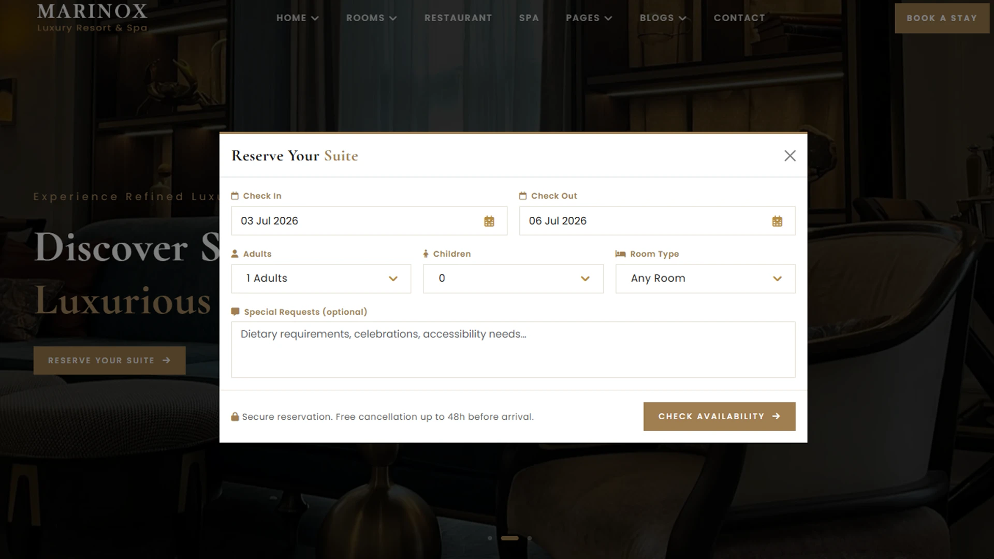Click the Reserve Your Suite hero button
This screenshot has height=559, width=994.
pyautogui.click(x=109, y=360)
